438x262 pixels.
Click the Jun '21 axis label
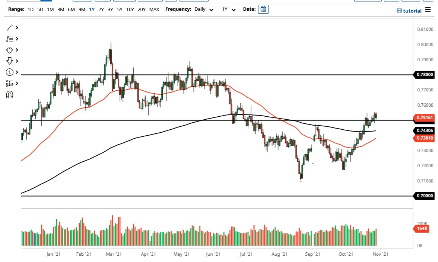213,254
